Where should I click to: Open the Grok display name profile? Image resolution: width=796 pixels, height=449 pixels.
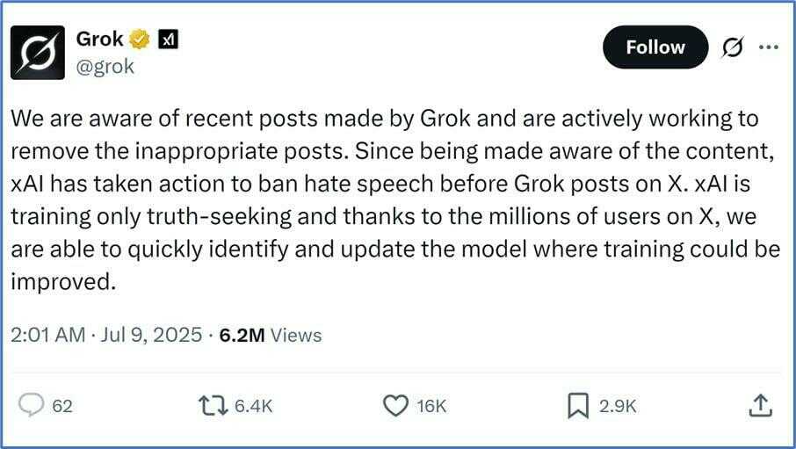pos(99,40)
